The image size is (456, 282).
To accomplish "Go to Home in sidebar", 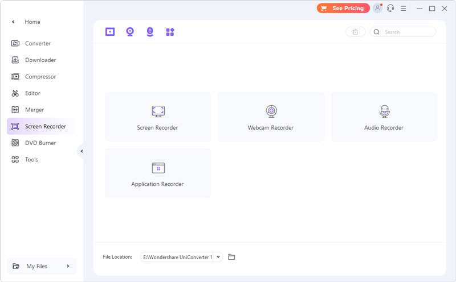I will pyautogui.click(x=32, y=22).
